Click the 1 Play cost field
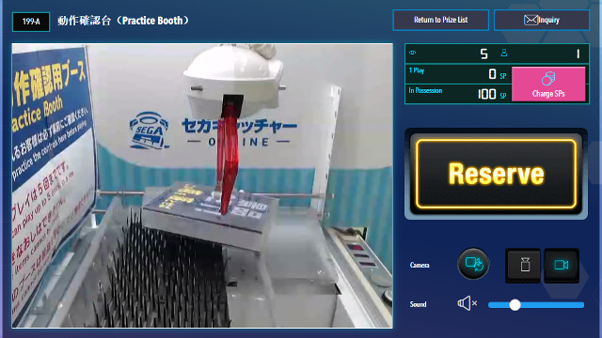The height and width of the screenshot is (338, 602). point(458,73)
